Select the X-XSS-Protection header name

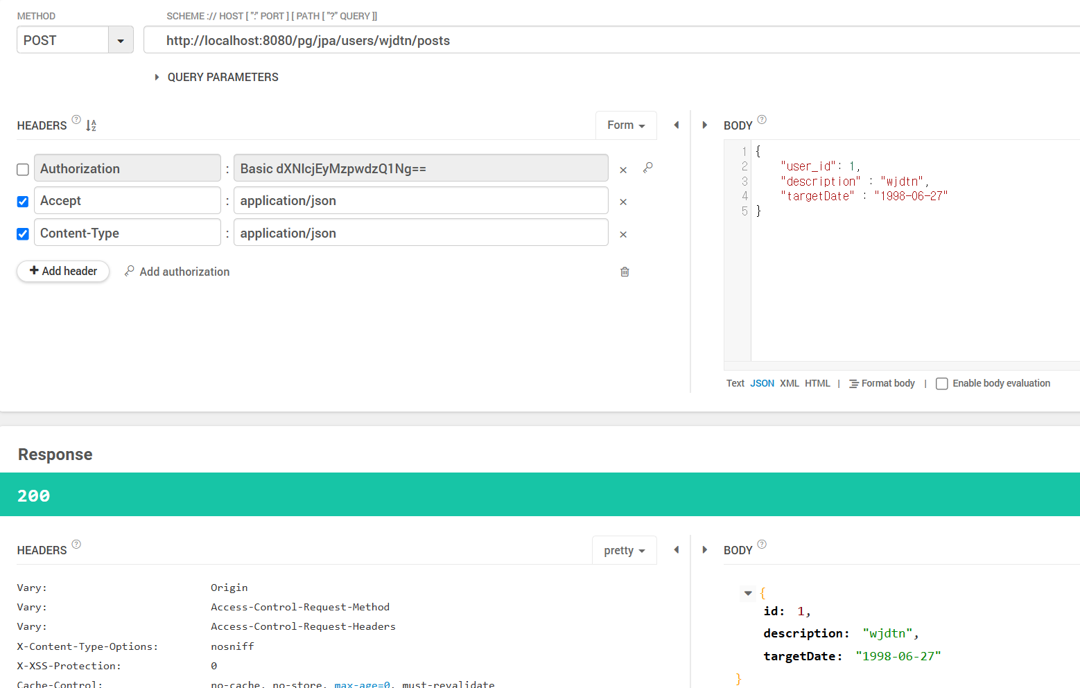(69, 666)
